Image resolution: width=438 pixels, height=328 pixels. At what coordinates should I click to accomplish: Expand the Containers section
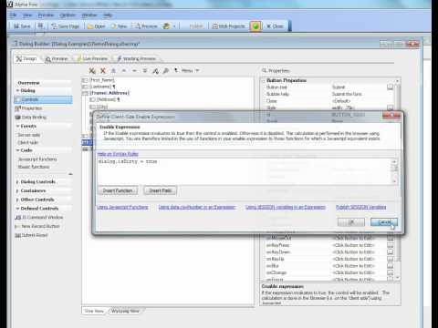[x=17, y=190]
